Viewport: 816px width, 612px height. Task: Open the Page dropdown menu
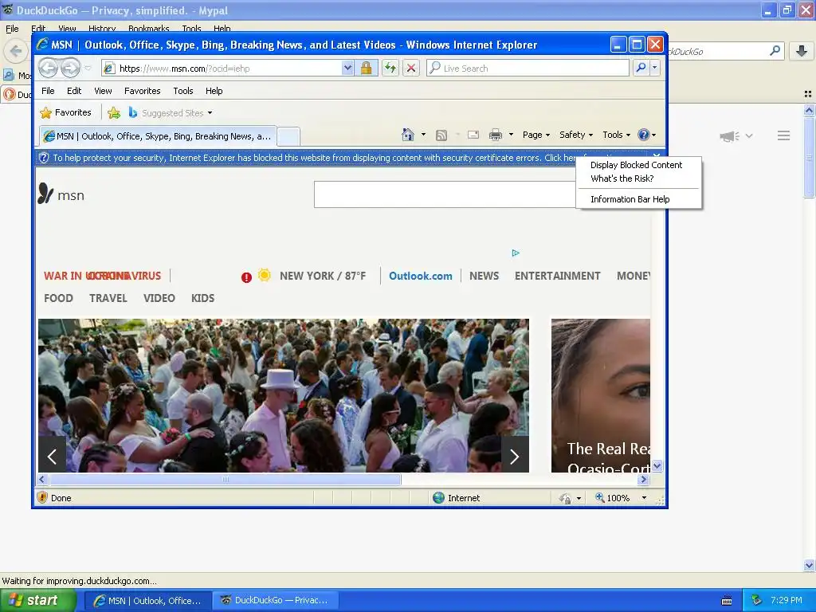pos(536,135)
